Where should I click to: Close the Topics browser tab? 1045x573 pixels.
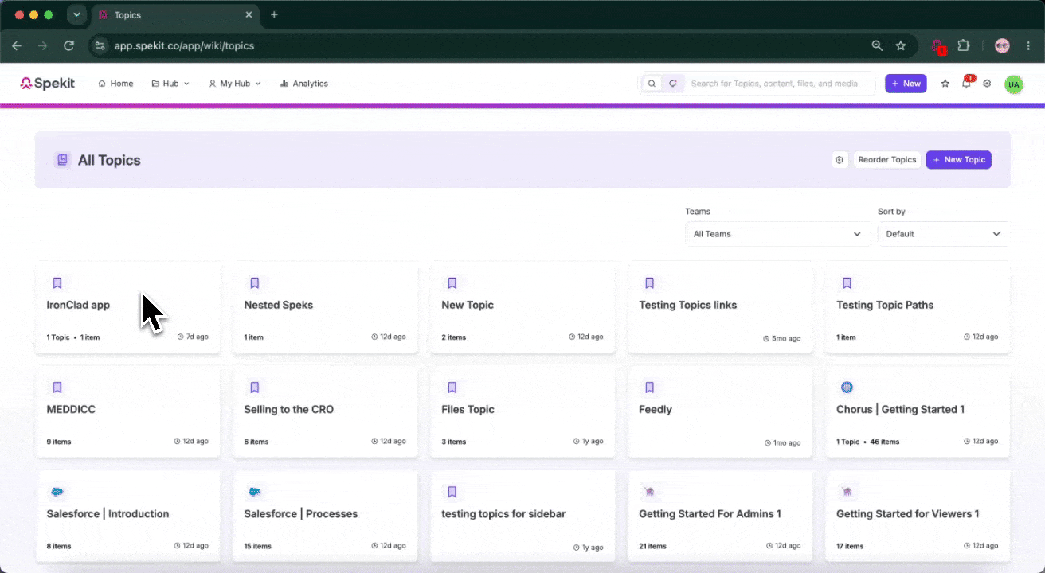click(249, 15)
